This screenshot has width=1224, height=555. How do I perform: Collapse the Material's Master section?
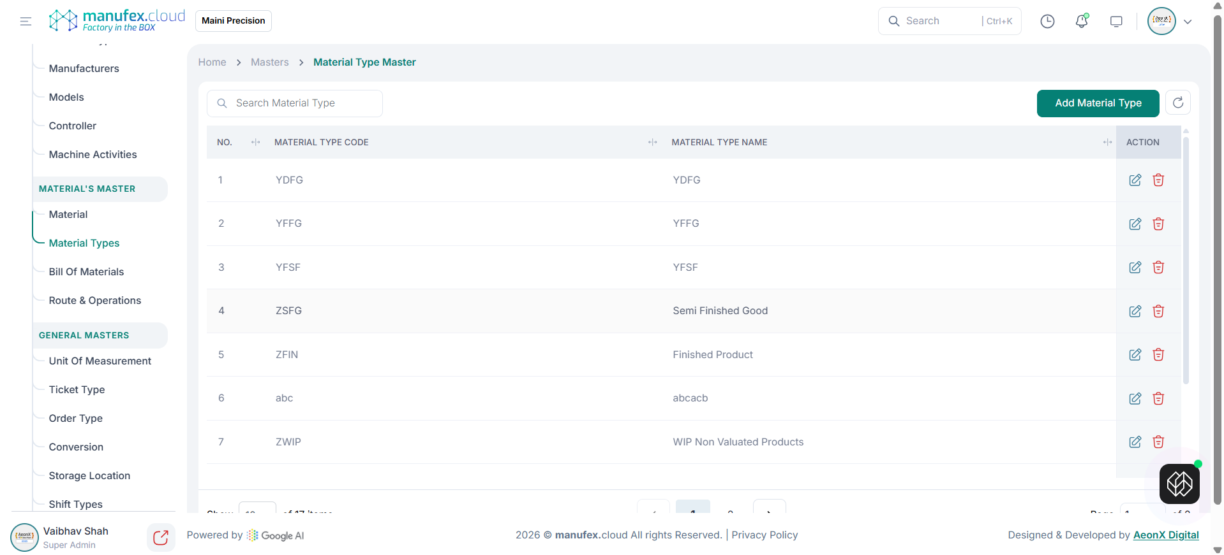pyautogui.click(x=87, y=189)
